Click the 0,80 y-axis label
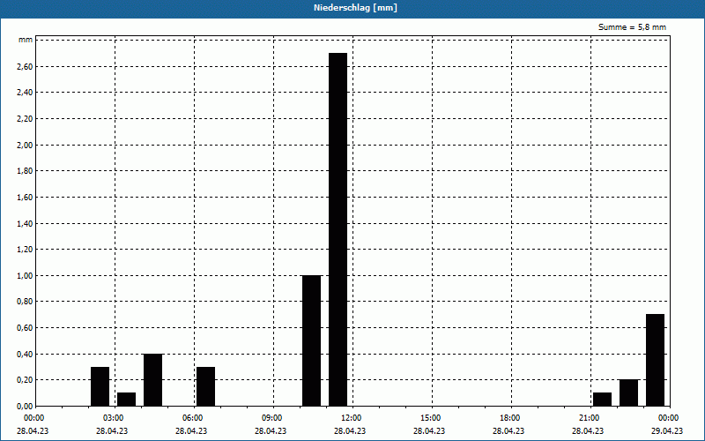Screen dimensions: 705x441 coord(25,302)
